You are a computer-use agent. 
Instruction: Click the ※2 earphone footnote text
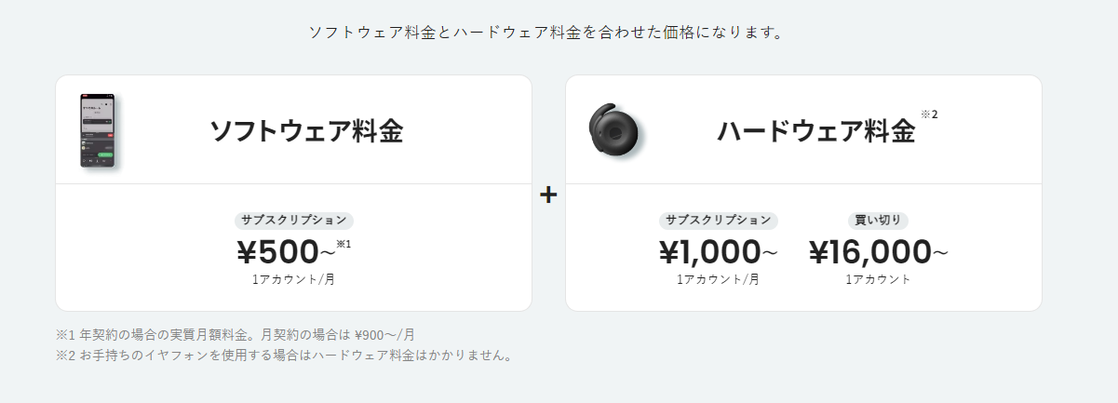click(x=284, y=355)
